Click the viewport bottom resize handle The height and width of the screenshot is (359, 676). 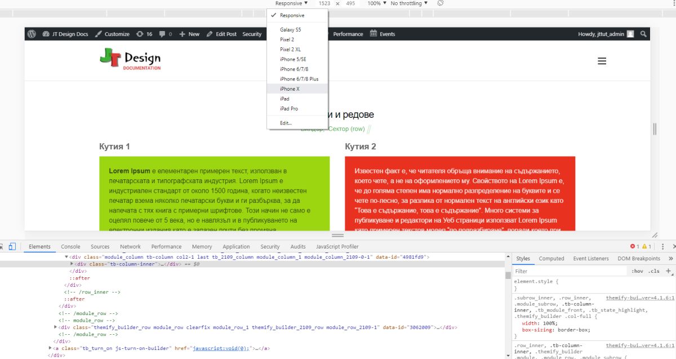(337, 235)
